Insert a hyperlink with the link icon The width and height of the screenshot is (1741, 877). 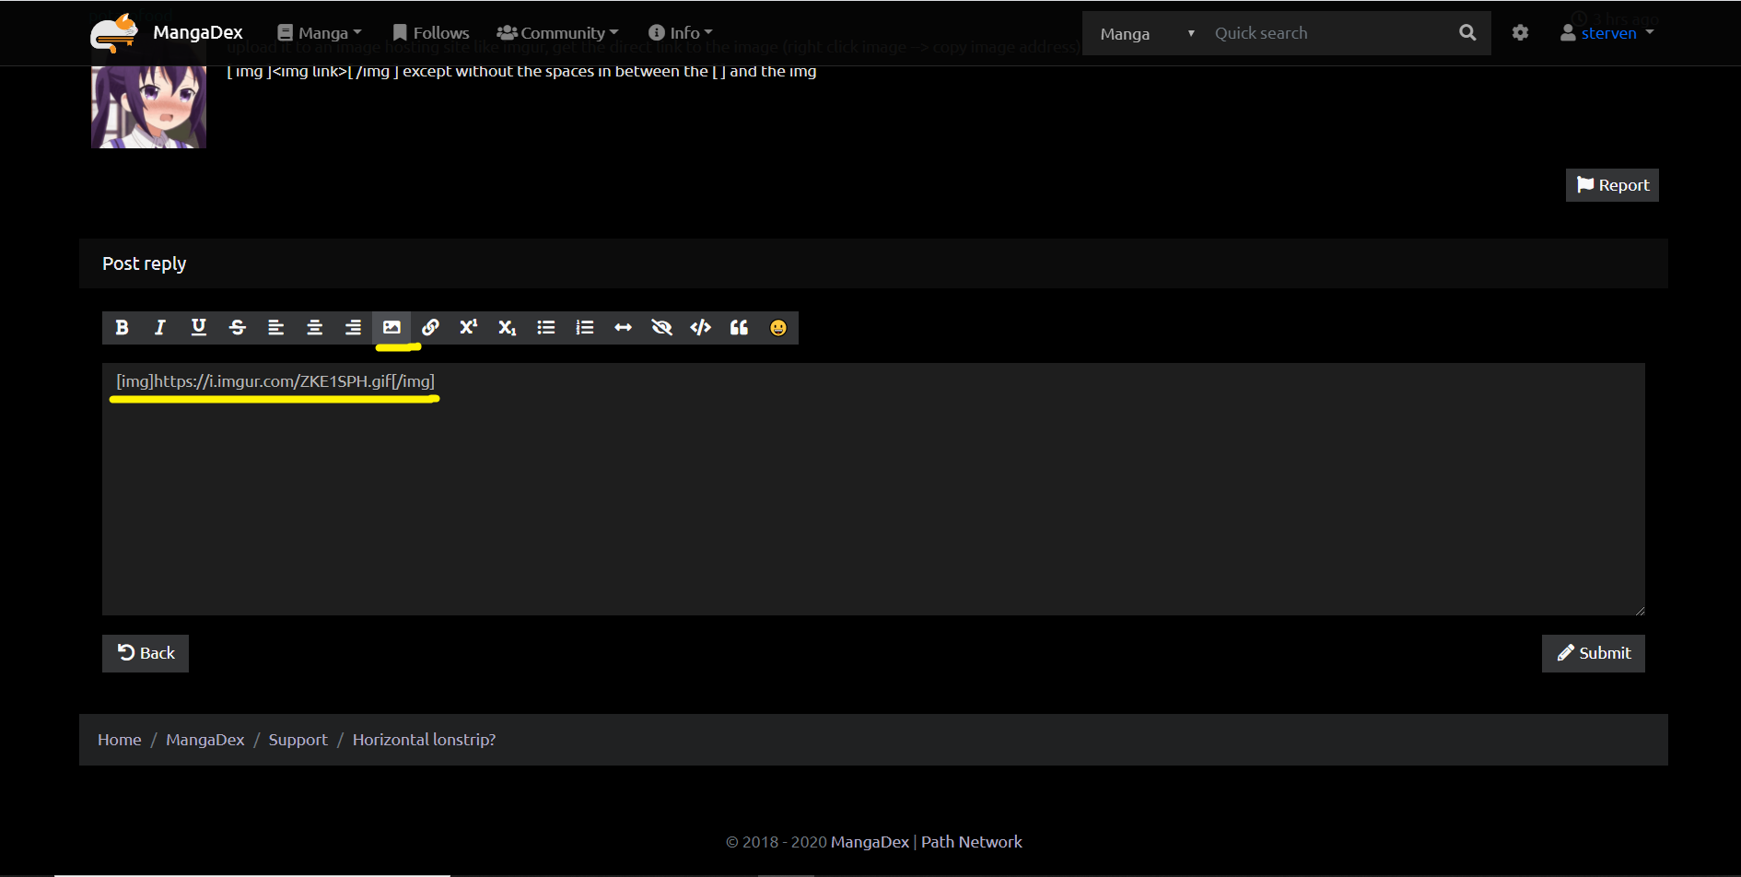coord(430,327)
